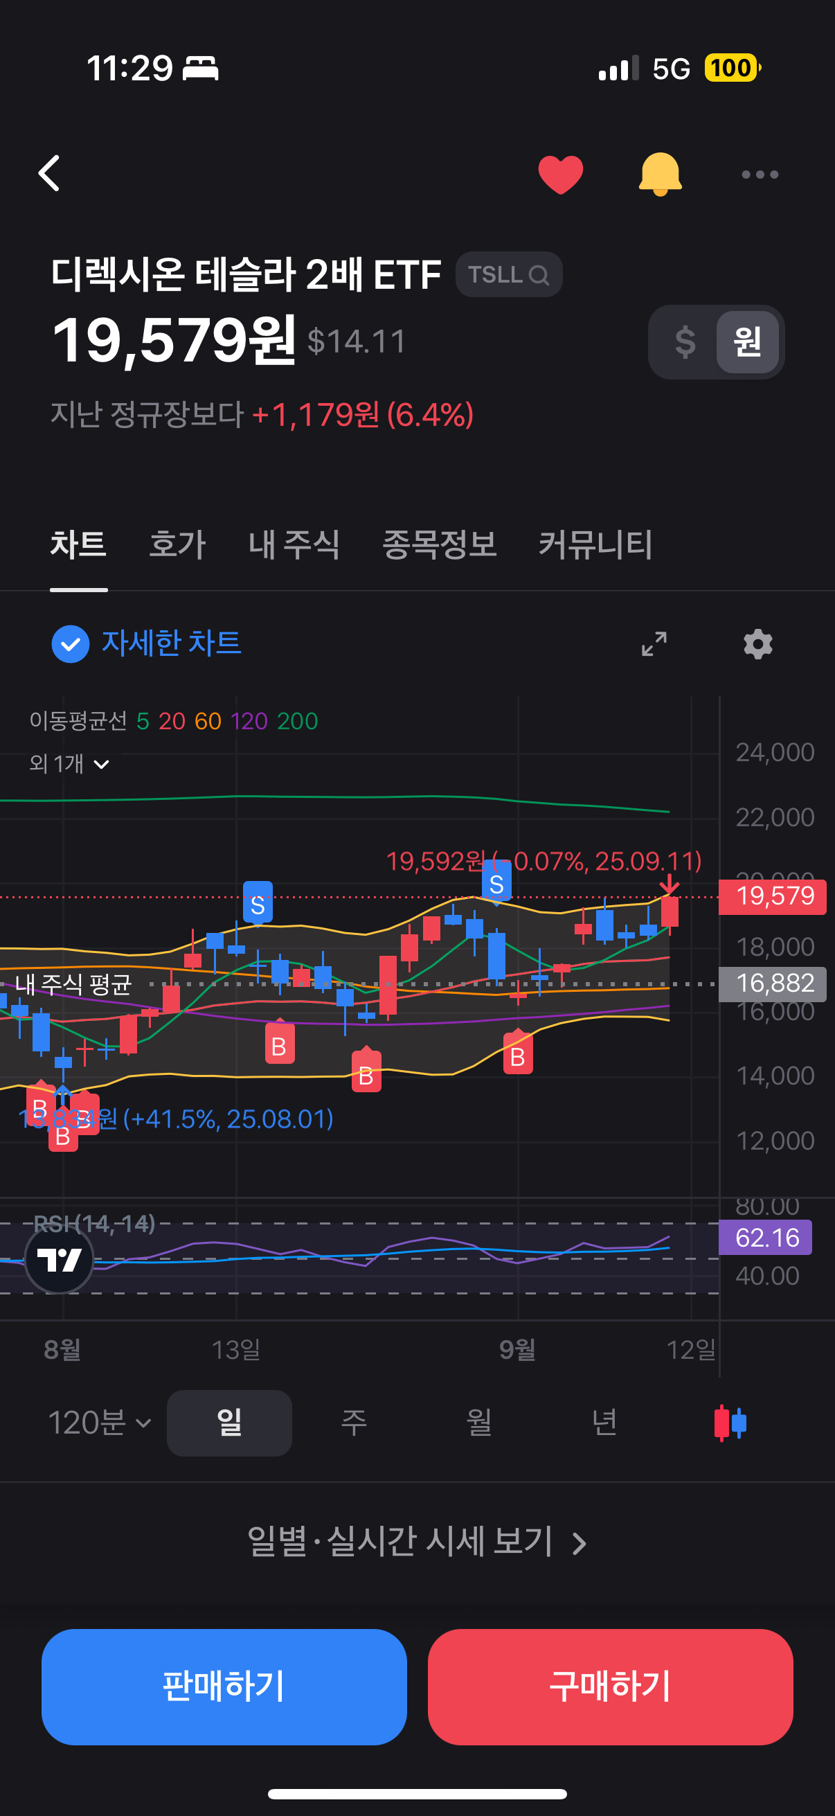Select the 년 yearly chart period
This screenshot has width=835, height=1816.
(x=604, y=1423)
